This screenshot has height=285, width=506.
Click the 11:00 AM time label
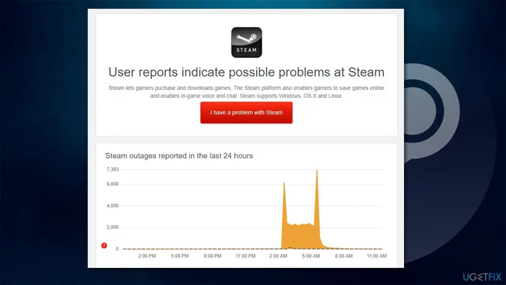point(376,256)
